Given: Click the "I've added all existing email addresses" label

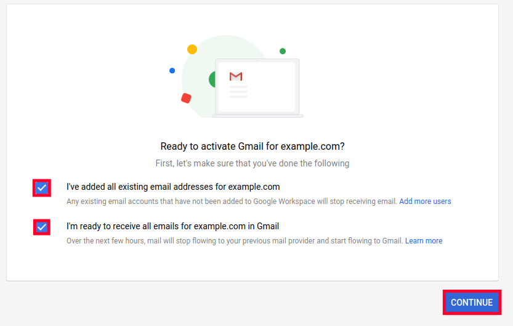Looking at the screenshot, I should click(173, 187).
